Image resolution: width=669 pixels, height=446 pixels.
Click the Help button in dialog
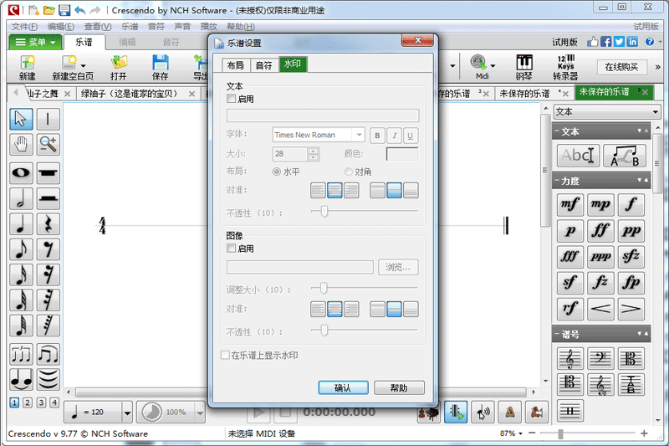click(x=399, y=388)
